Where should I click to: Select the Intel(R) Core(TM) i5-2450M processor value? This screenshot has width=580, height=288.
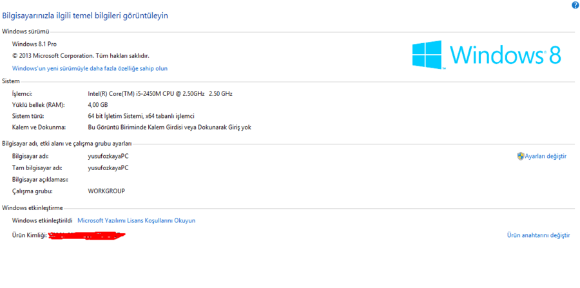point(160,93)
